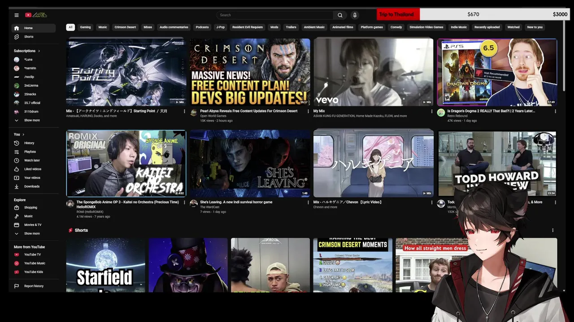Select the Resident Evil Requiem chip
574x322 pixels.
248,27
